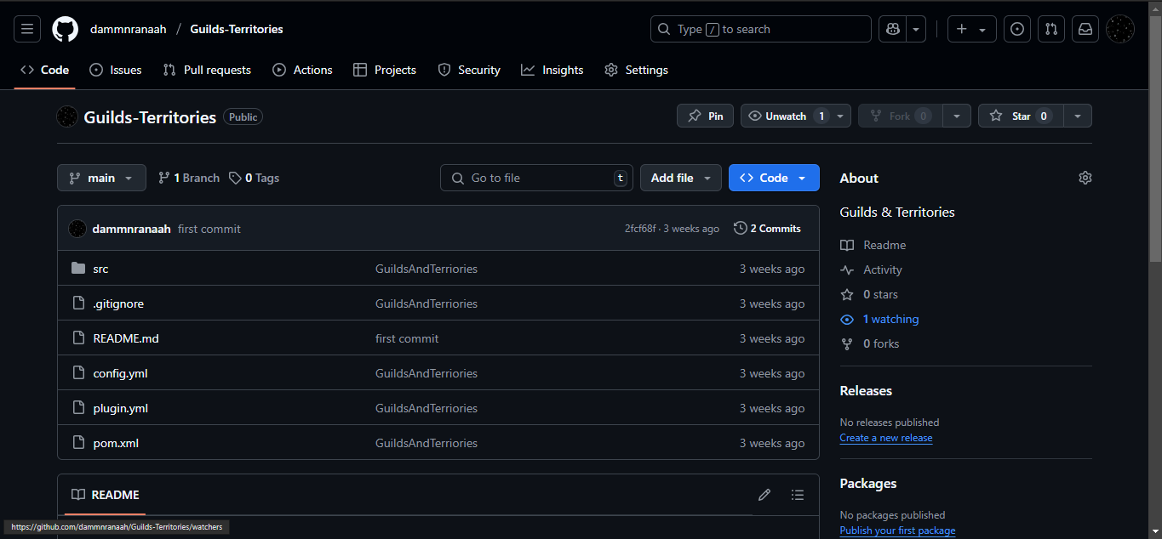Go to GitHub homepage via Octocat logo

[x=65, y=29]
